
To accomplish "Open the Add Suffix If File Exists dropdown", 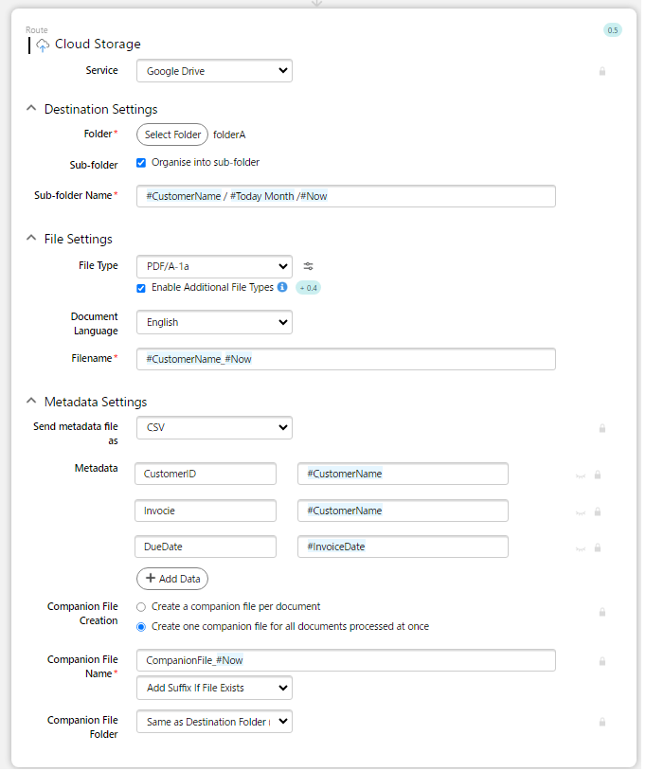I will (214, 688).
